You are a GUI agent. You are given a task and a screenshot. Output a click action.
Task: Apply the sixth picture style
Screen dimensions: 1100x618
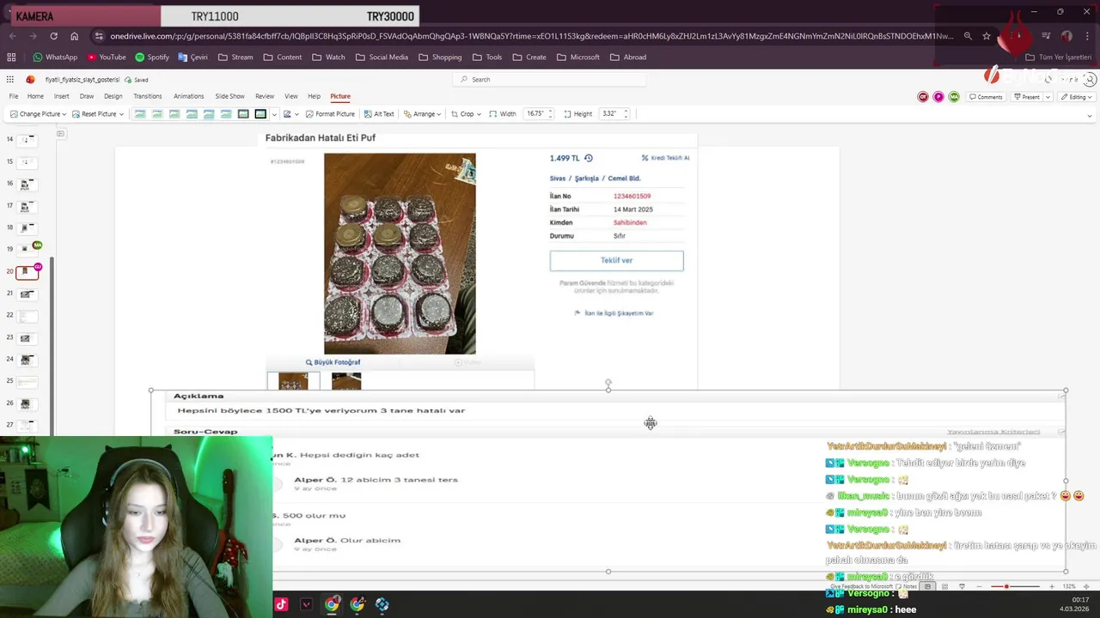coord(225,113)
